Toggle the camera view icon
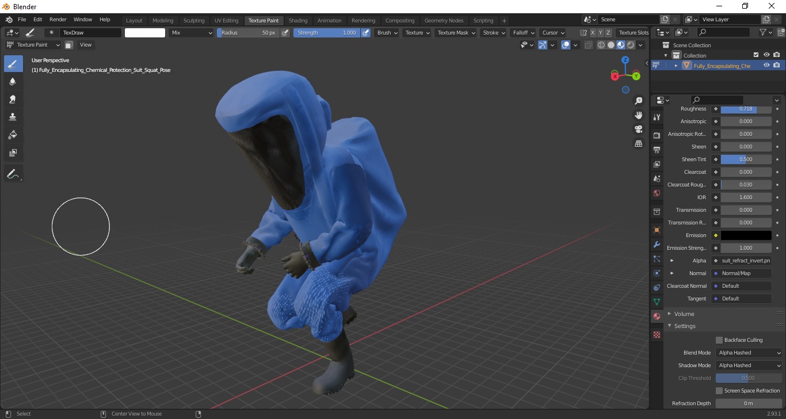Screen dimensions: 786x419 638,129
